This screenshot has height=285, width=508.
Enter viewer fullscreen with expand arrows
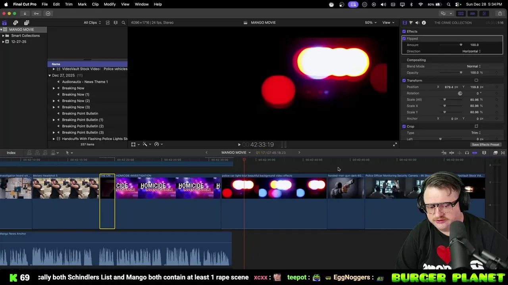coord(394,144)
